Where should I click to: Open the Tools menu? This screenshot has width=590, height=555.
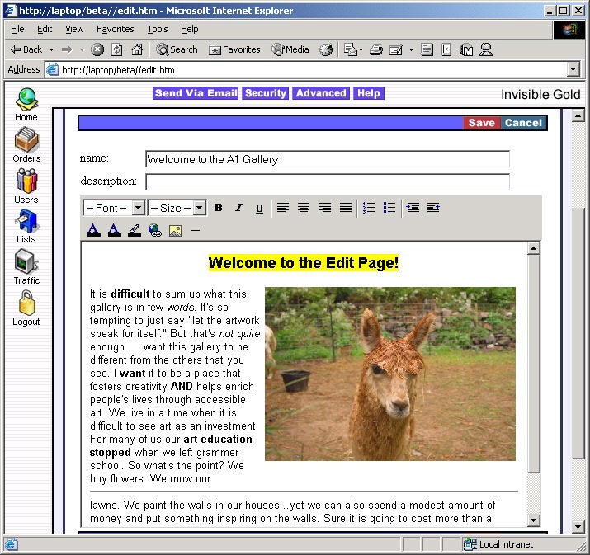pos(158,29)
